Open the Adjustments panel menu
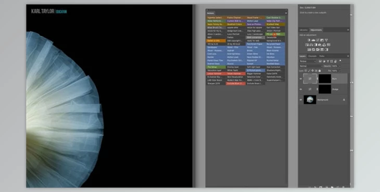380x192 pixels. (348, 30)
